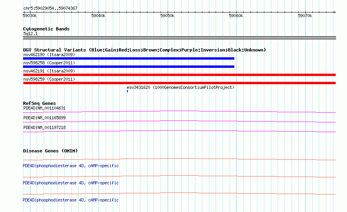The height and width of the screenshot is (212, 347).
Task: Click the blue nsv598258 gain variant bar
Action: click(129, 67)
